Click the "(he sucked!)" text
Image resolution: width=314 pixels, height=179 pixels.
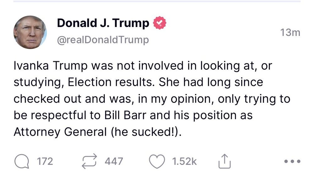(146, 132)
